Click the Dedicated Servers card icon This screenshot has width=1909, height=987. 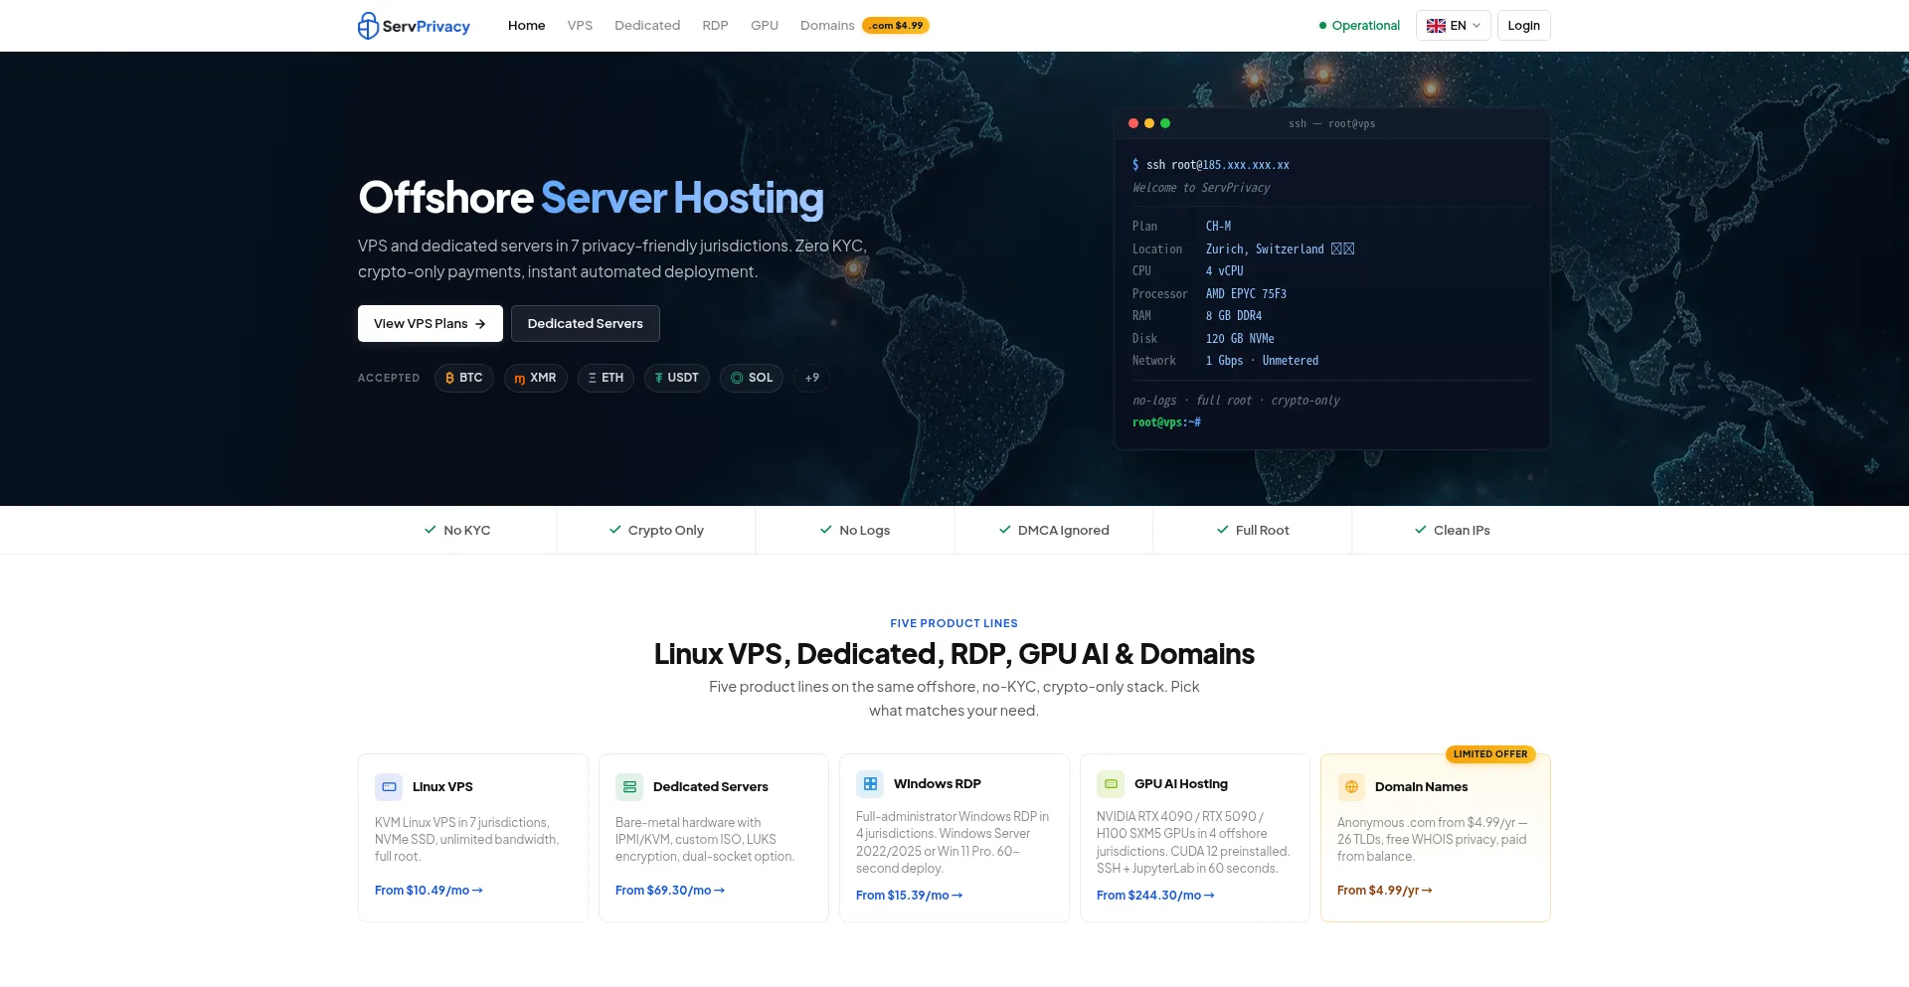pyautogui.click(x=629, y=787)
